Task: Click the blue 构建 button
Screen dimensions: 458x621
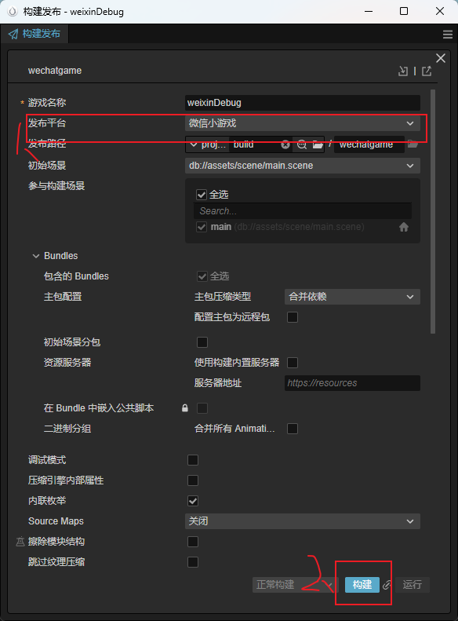Action: click(x=362, y=585)
